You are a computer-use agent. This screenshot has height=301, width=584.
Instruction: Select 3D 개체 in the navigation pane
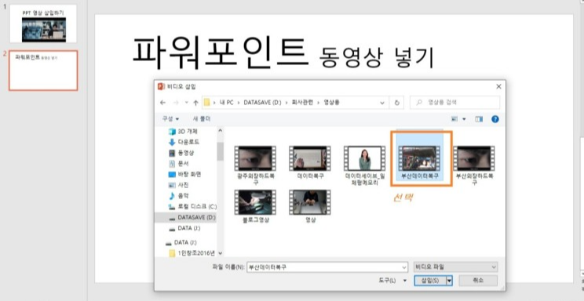pos(184,132)
